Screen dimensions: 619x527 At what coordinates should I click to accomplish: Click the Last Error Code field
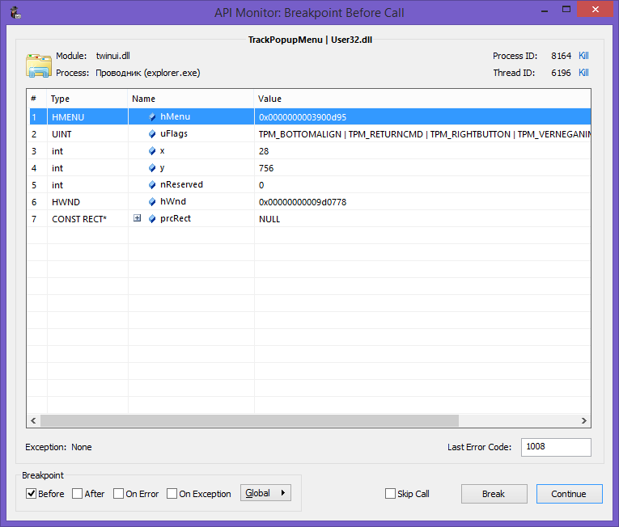pyautogui.click(x=556, y=447)
